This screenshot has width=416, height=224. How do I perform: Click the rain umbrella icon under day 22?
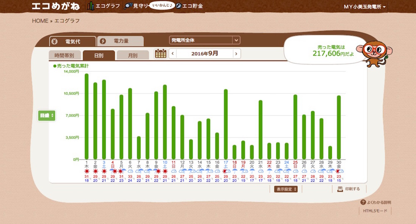point(269,171)
